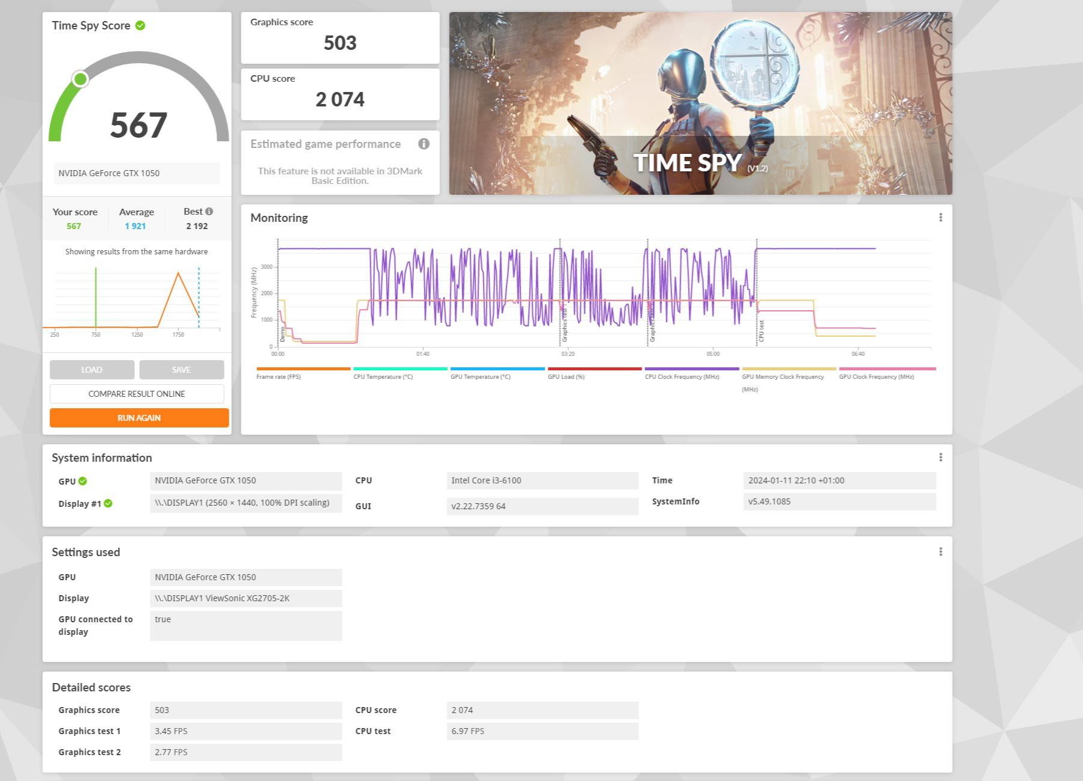The height and width of the screenshot is (781, 1083).
Task: Open the Monitoring panel three-dot menu
Action: tap(940, 218)
